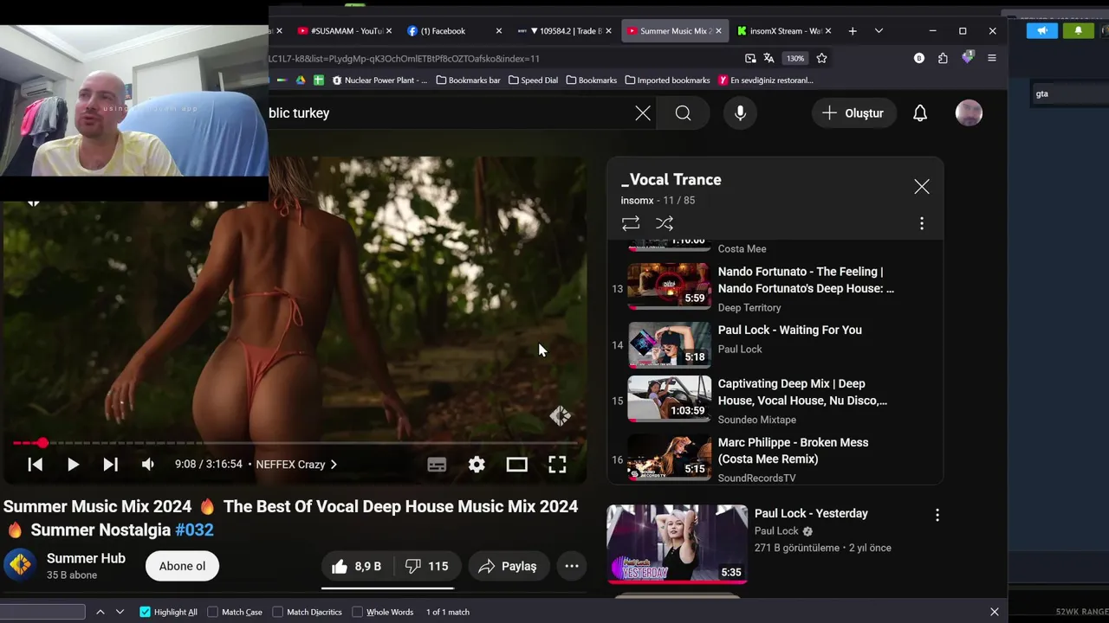Dislike the video with 115
The height and width of the screenshot is (623, 1109).
pyautogui.click(x=428, y=566)
